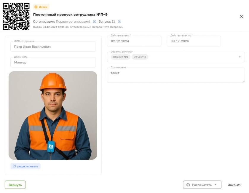Open the Первая организация link

tap(73, 22)
